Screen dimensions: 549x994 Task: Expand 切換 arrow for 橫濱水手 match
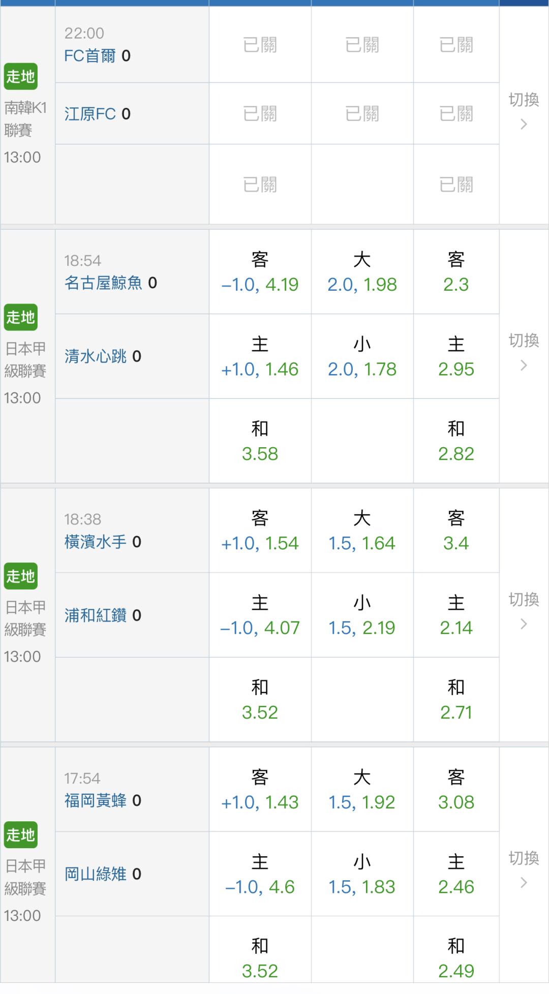pos(524,624)
